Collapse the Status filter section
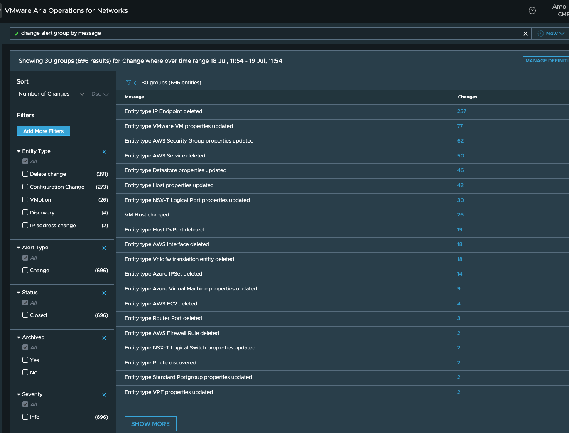Screen dimensions: 569x433 tap(19, 293)
